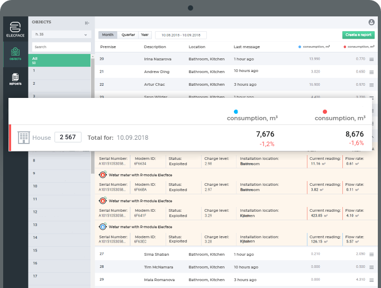Click the blue water meter icon
The image size is (381, 288).
103,227
